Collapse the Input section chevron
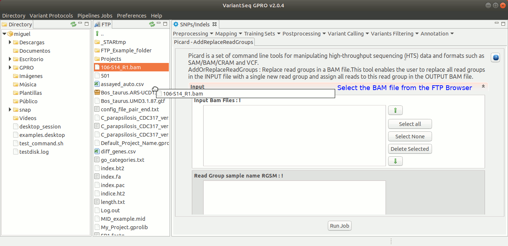 pos(483,86)
